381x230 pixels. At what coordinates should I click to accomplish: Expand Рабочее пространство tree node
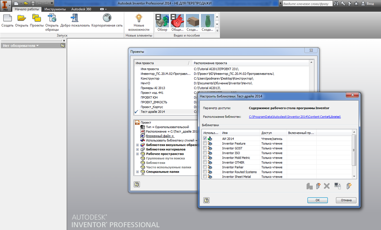click(x=138, y=154)
